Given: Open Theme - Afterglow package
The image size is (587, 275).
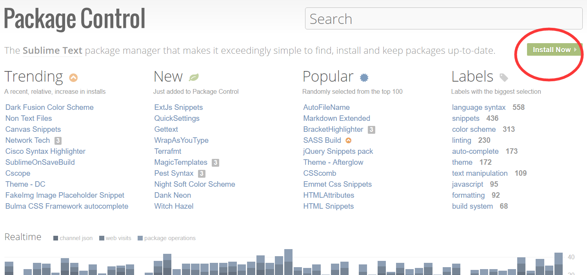Looking at the screenshot, I should pyautogui.click(x=333, y=162).
